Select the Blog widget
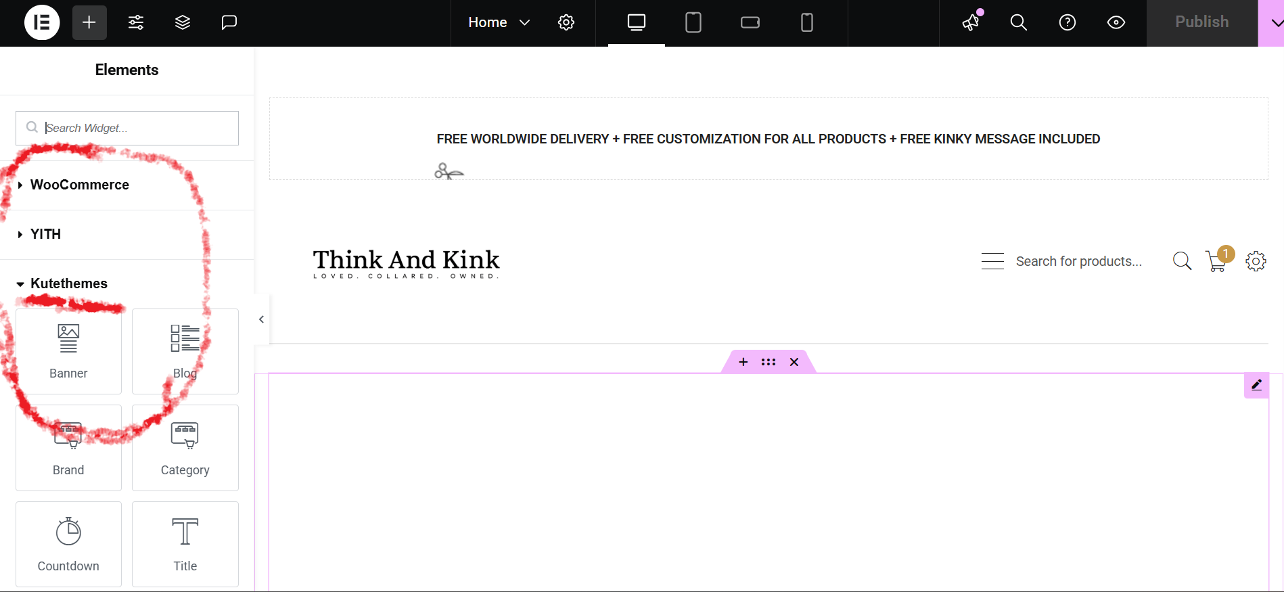The image size is (1284, 592). (185, 351)
